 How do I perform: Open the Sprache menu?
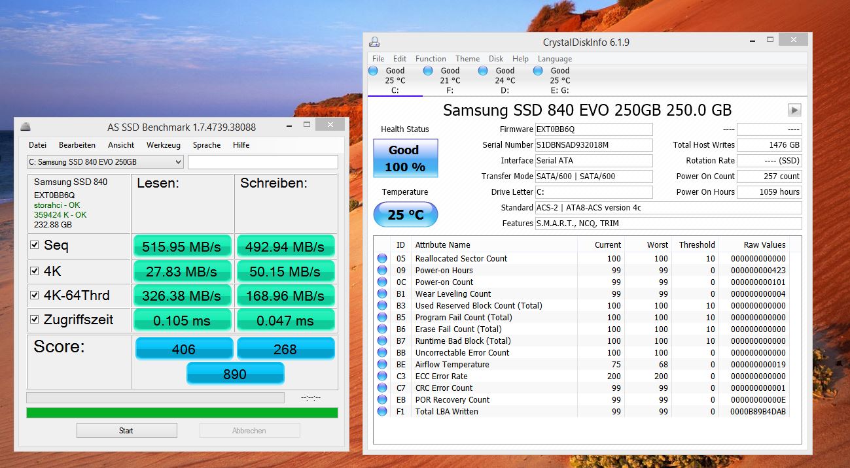coord(207,145)
